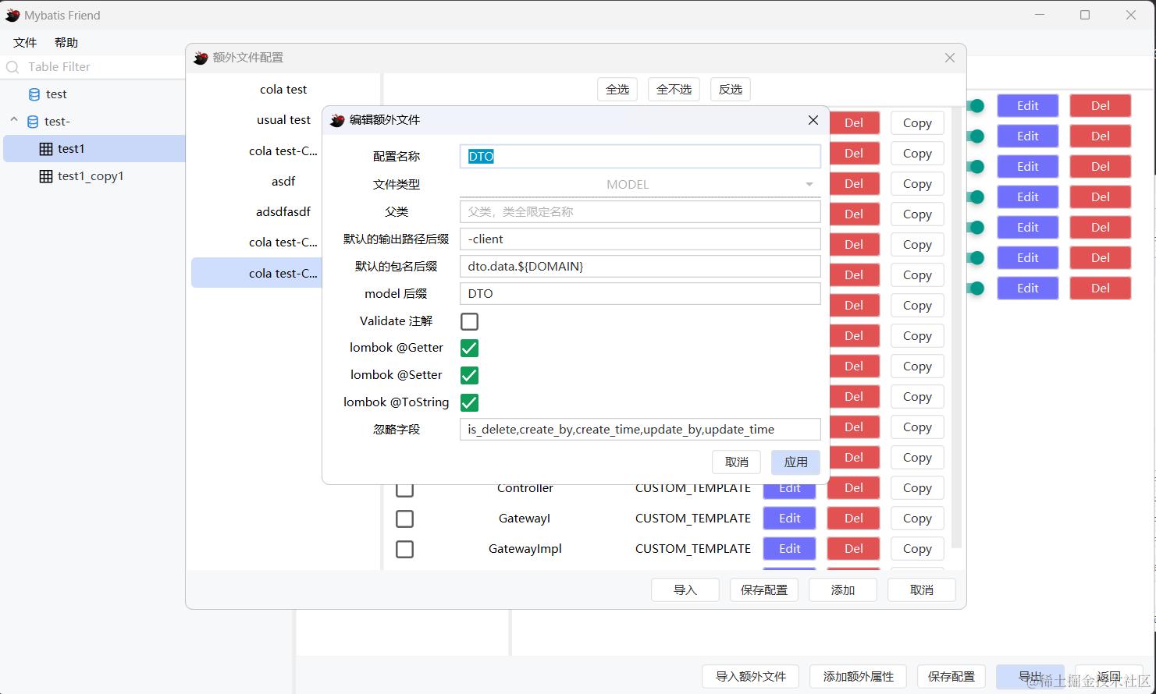Screen dimensions: 1156x694
Task: Edit the GatewayI row
Action: 790,519
